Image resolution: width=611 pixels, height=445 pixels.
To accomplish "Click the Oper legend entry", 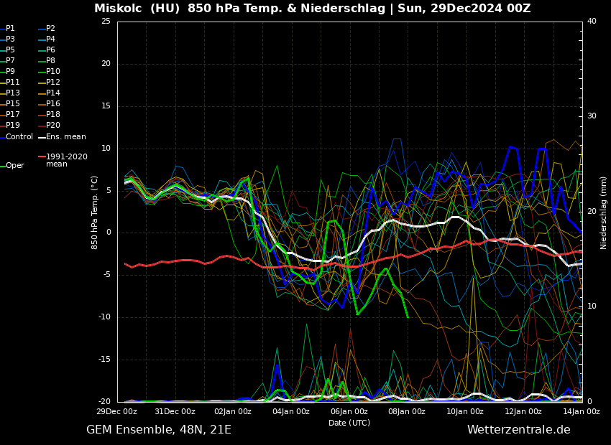I will pyautogui.click(x=14, y=166).
